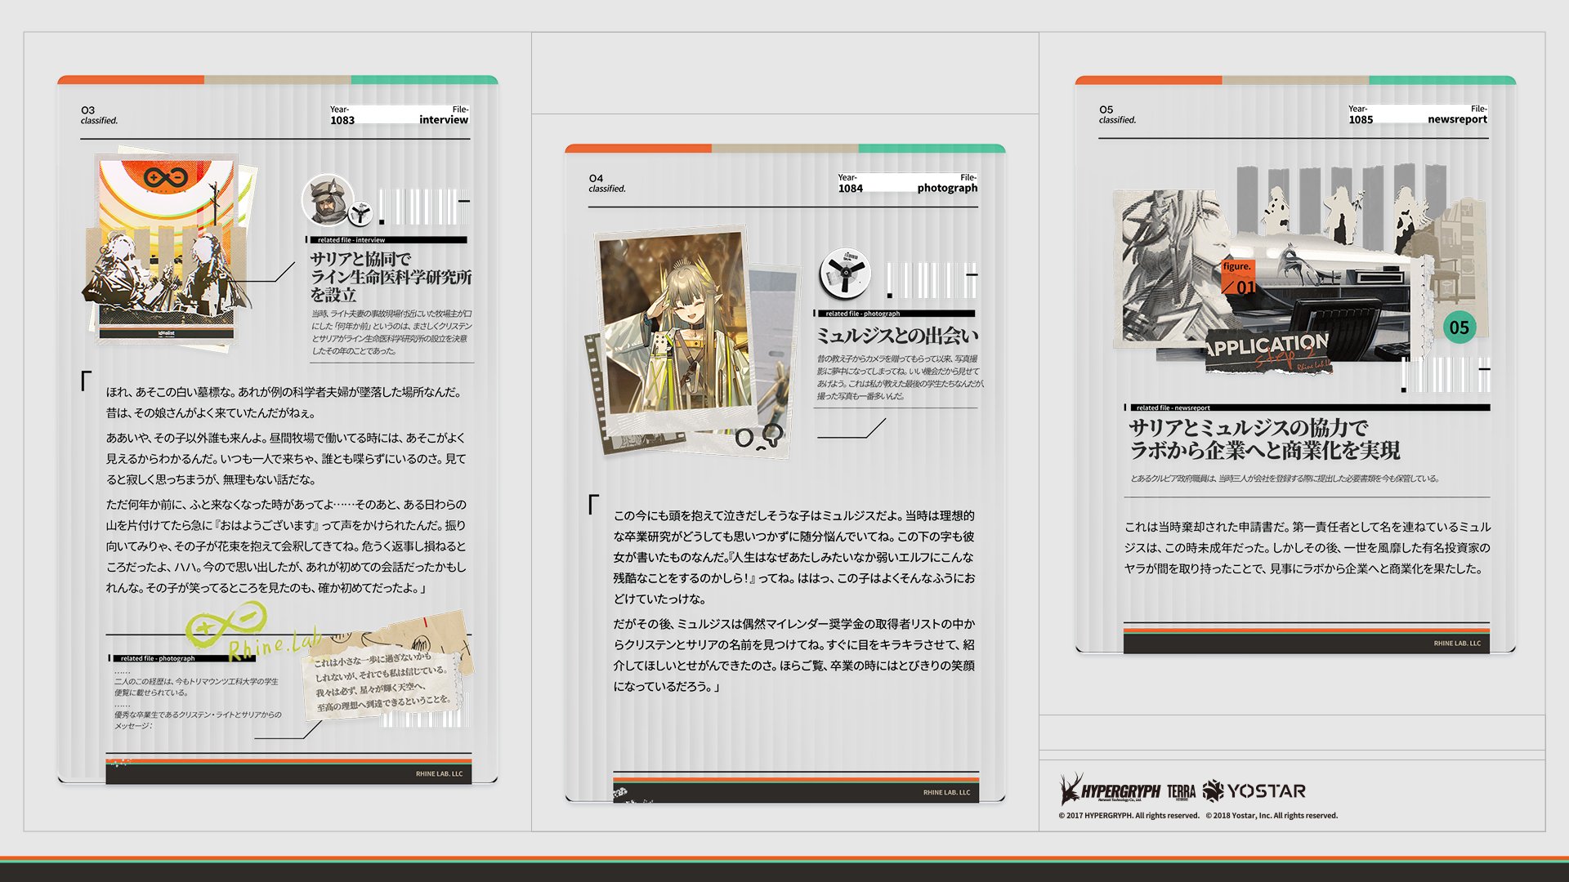Click 'RHINE LAB. LLC' footer on card 04

coord(946,792)
